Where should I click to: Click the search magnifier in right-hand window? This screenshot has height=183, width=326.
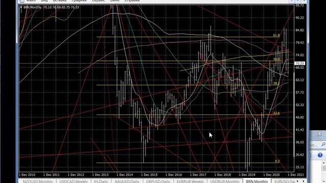pos(323,144)
